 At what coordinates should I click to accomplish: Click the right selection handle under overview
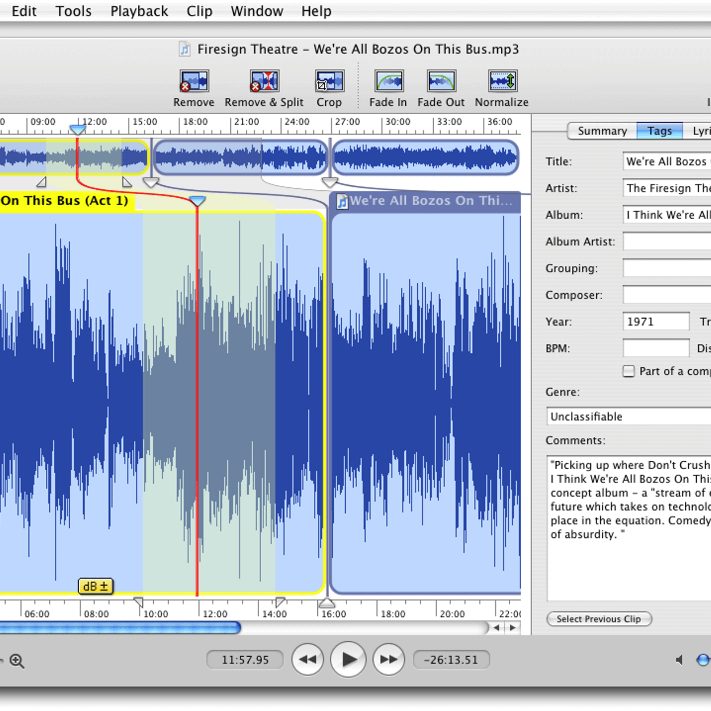coord(127,182)
